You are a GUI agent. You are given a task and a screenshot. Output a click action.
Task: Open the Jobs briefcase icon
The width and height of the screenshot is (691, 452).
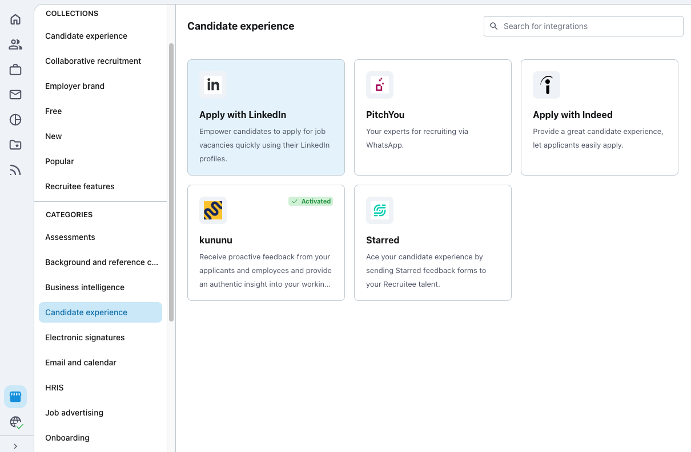point(15,70)
